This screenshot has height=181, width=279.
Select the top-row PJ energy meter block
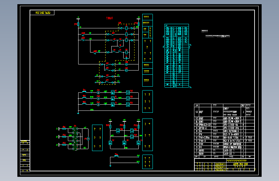click(113, 92)
